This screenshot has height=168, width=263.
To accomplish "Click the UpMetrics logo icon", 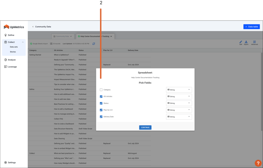I will tap(6, 27).
